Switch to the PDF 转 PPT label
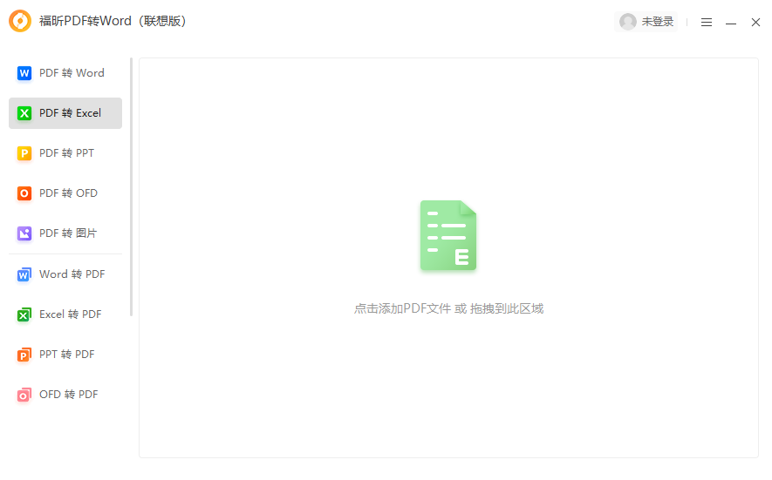Viewport: 772px width, 480px height. 67,153
